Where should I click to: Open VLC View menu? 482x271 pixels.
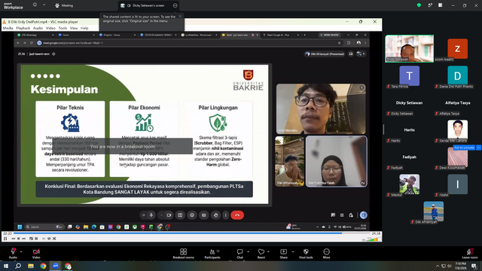(x=74, y=28)
